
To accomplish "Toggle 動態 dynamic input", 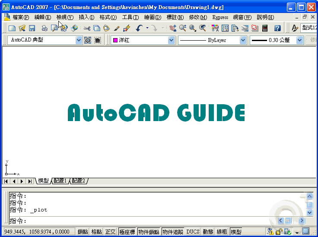I will tap(208, 231).
